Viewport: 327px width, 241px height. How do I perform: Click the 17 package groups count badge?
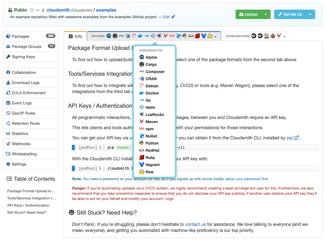click(x=51, y=46)
